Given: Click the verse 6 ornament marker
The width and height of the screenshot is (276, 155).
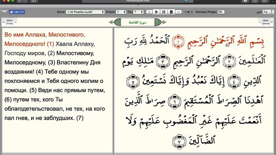Looking at the screenshot, I should click(174, 102).
